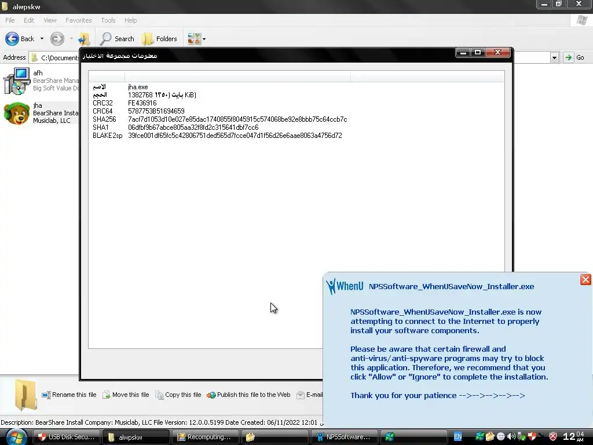Close the checksum information dialog
Image resolution: width=593 pixels, height=445 pixels.
497,53
